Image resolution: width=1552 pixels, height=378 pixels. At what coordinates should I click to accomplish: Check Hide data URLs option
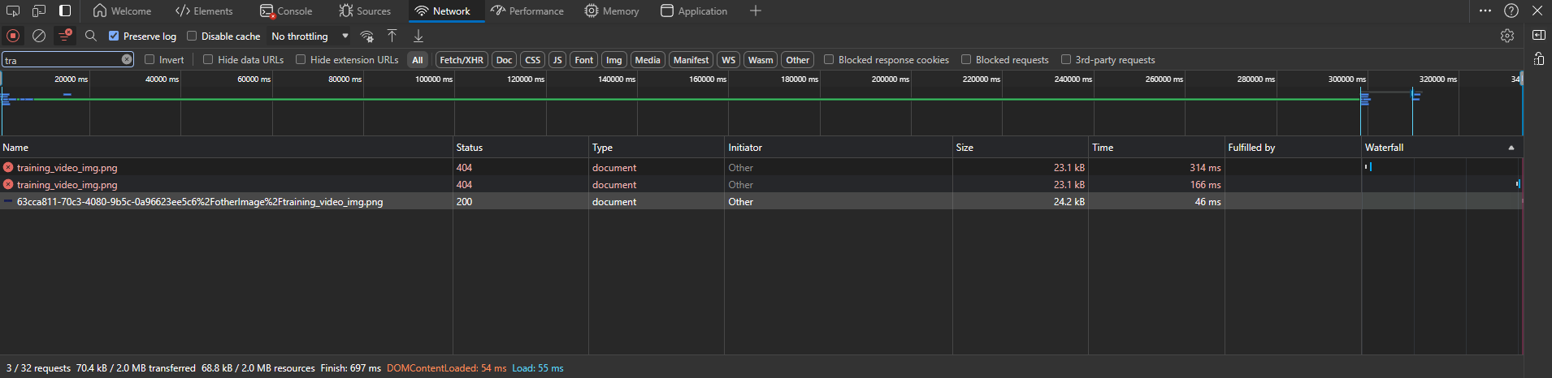coord(208,59)
